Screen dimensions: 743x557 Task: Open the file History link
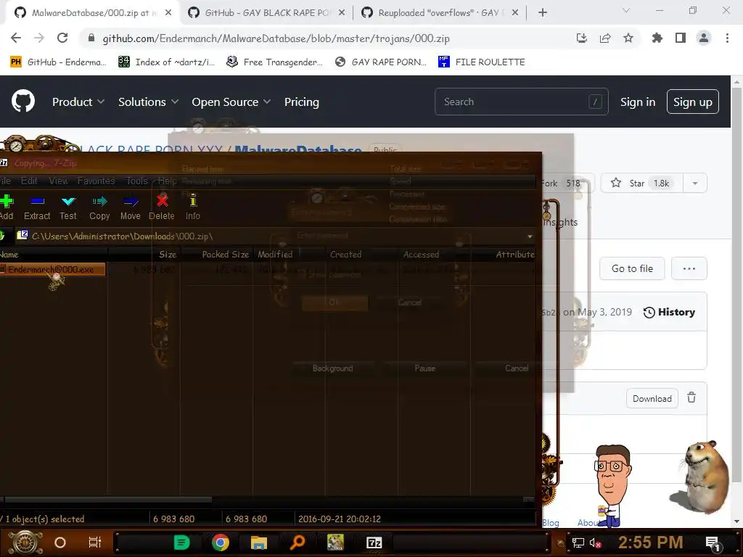(669, 312)
